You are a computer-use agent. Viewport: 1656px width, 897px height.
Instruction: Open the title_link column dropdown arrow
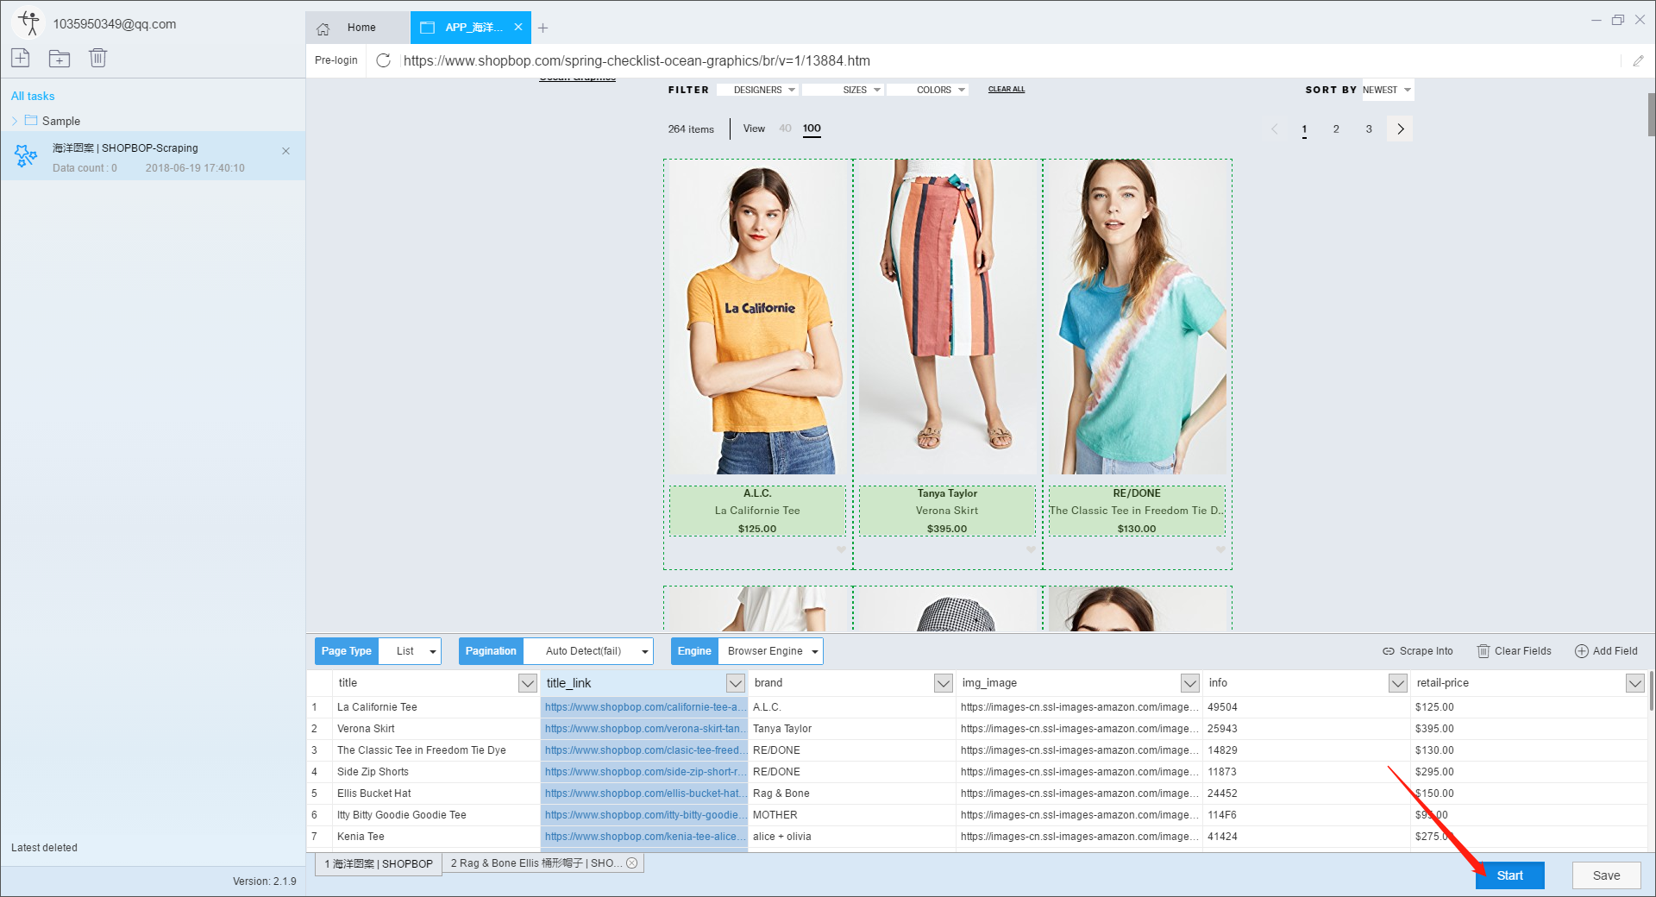[x=736, y=683]
